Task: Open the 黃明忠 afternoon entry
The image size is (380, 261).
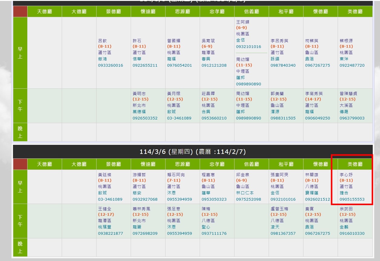Action: [x=139, y=94]
